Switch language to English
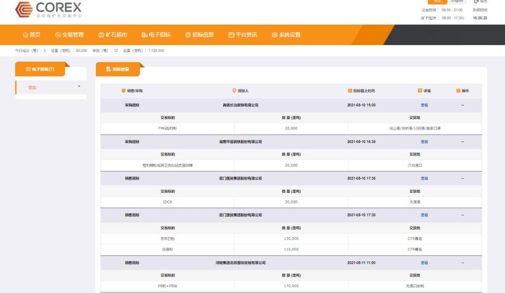This screenshot has width=505, height=293. coord(458,1)
